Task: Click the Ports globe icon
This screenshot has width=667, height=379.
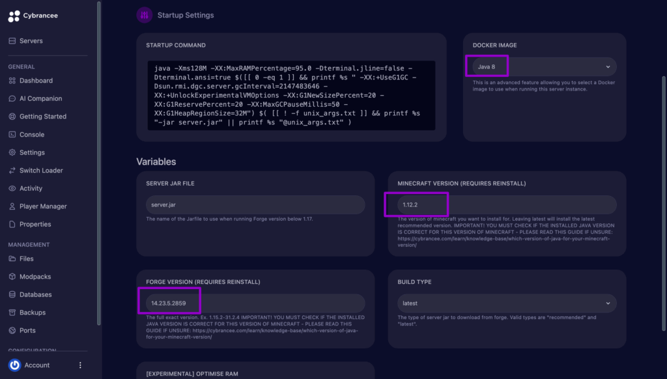Action: (12, 330)
